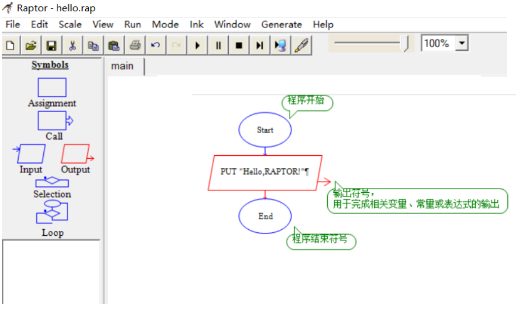Select the Loop symbol
Image resolution: width=523 pixels, height=318 pixels.
coord(52,212)
